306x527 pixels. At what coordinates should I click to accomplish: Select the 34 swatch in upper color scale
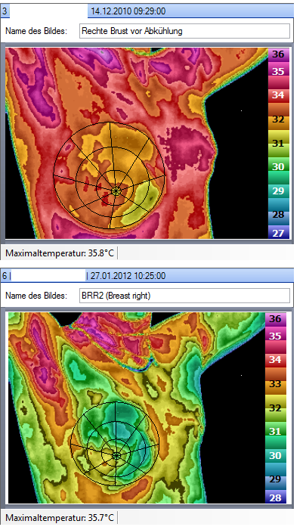[x=279, y=95]
